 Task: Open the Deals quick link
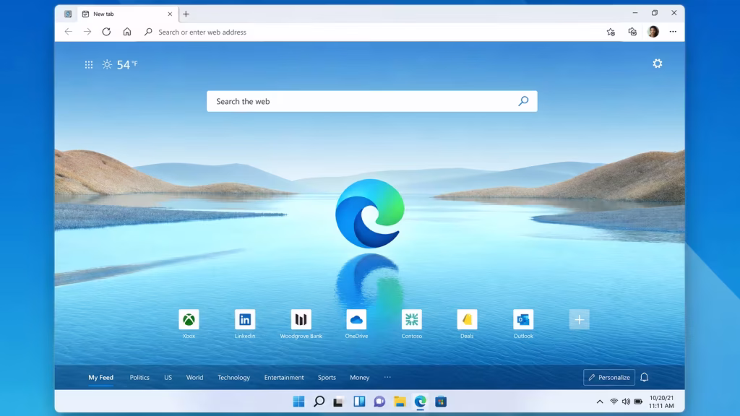(468, 324)
